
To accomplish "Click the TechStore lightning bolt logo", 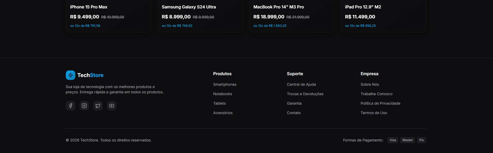I will [x=71, y=75].
